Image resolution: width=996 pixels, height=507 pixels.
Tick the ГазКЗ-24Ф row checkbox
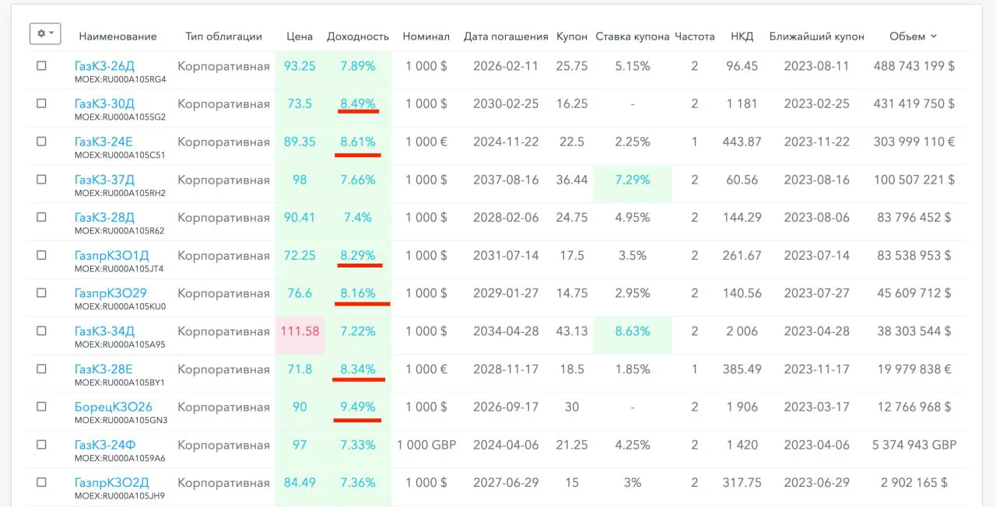[x=41, y=445]
